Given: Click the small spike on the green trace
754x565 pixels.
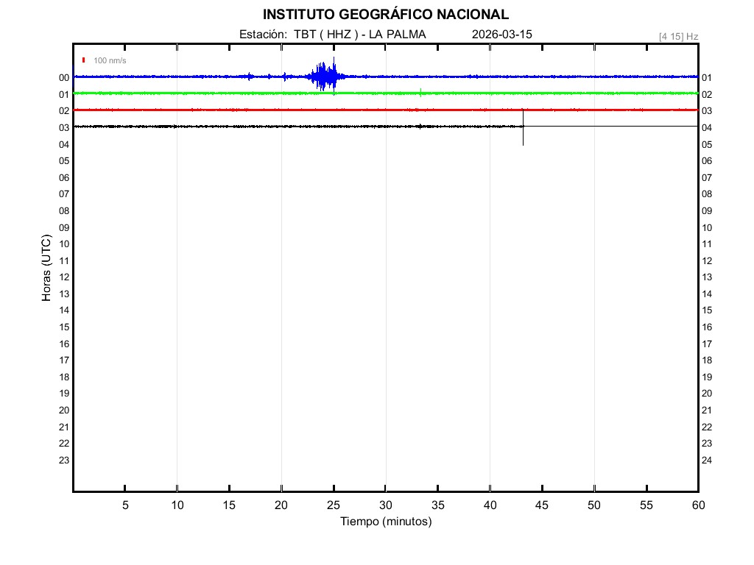Looking at the screenshot, I should [420, 92].
